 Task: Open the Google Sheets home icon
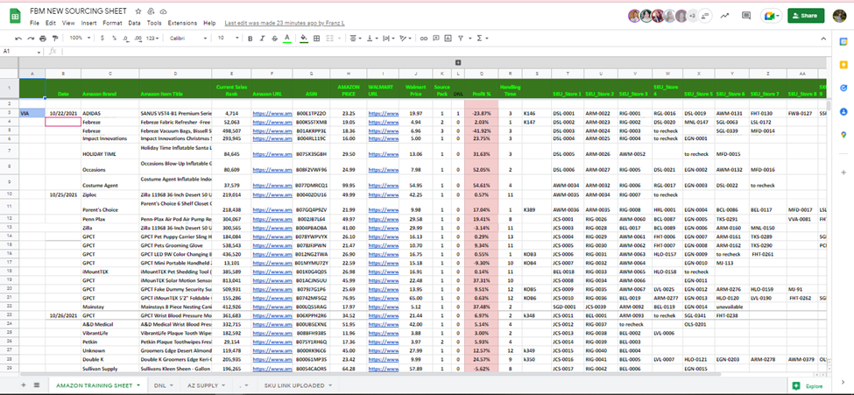[15, 17]
